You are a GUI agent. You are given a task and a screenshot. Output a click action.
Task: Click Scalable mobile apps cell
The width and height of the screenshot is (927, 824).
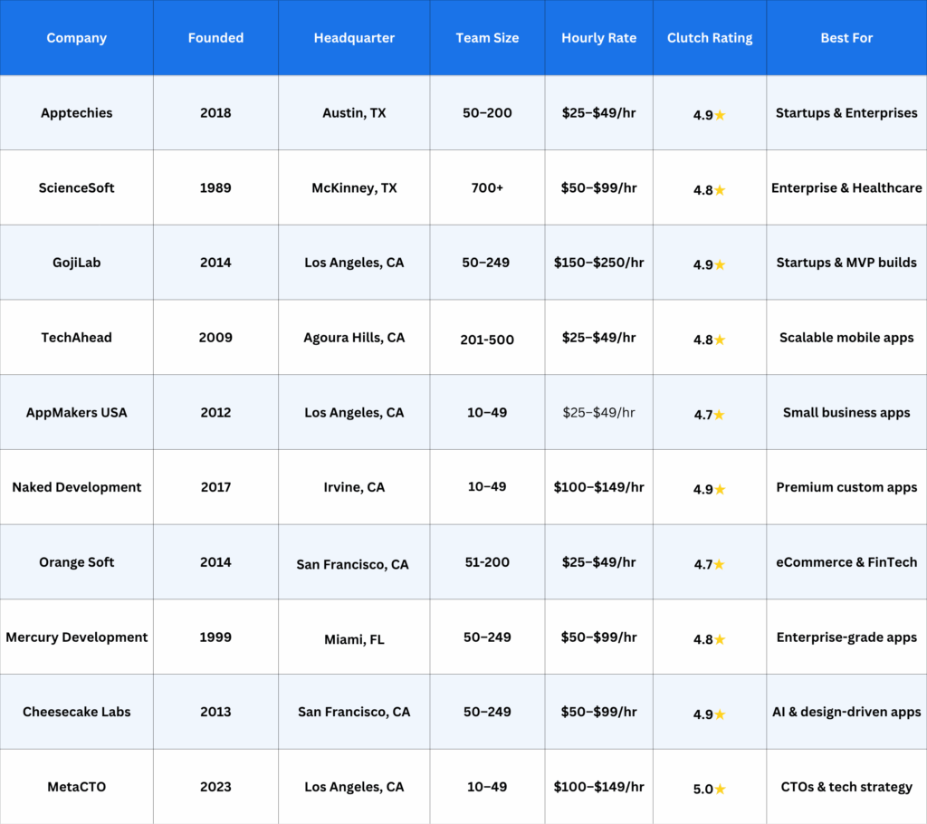coord(846,337)
